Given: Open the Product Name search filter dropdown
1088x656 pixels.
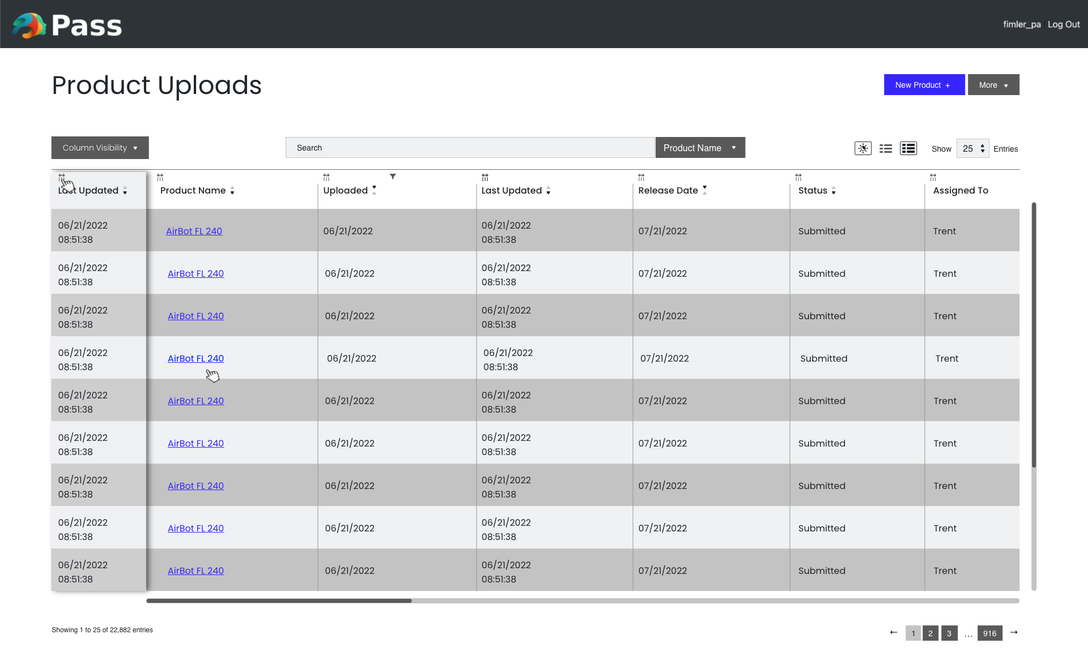Looking at the screenshot, I should pos(700,148).
